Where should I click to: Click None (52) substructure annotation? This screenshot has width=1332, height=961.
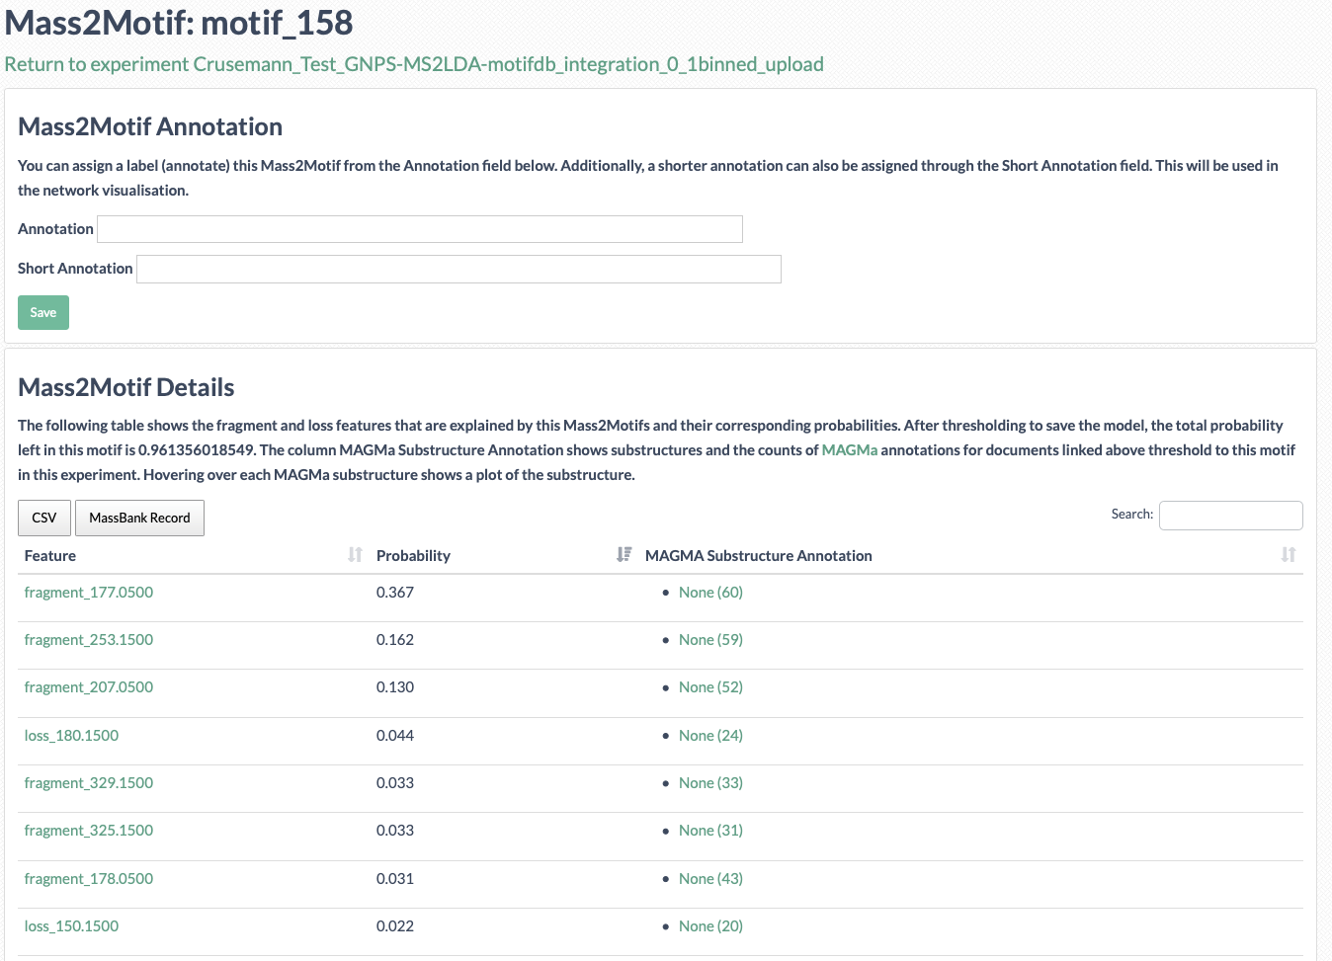[710, 686]
